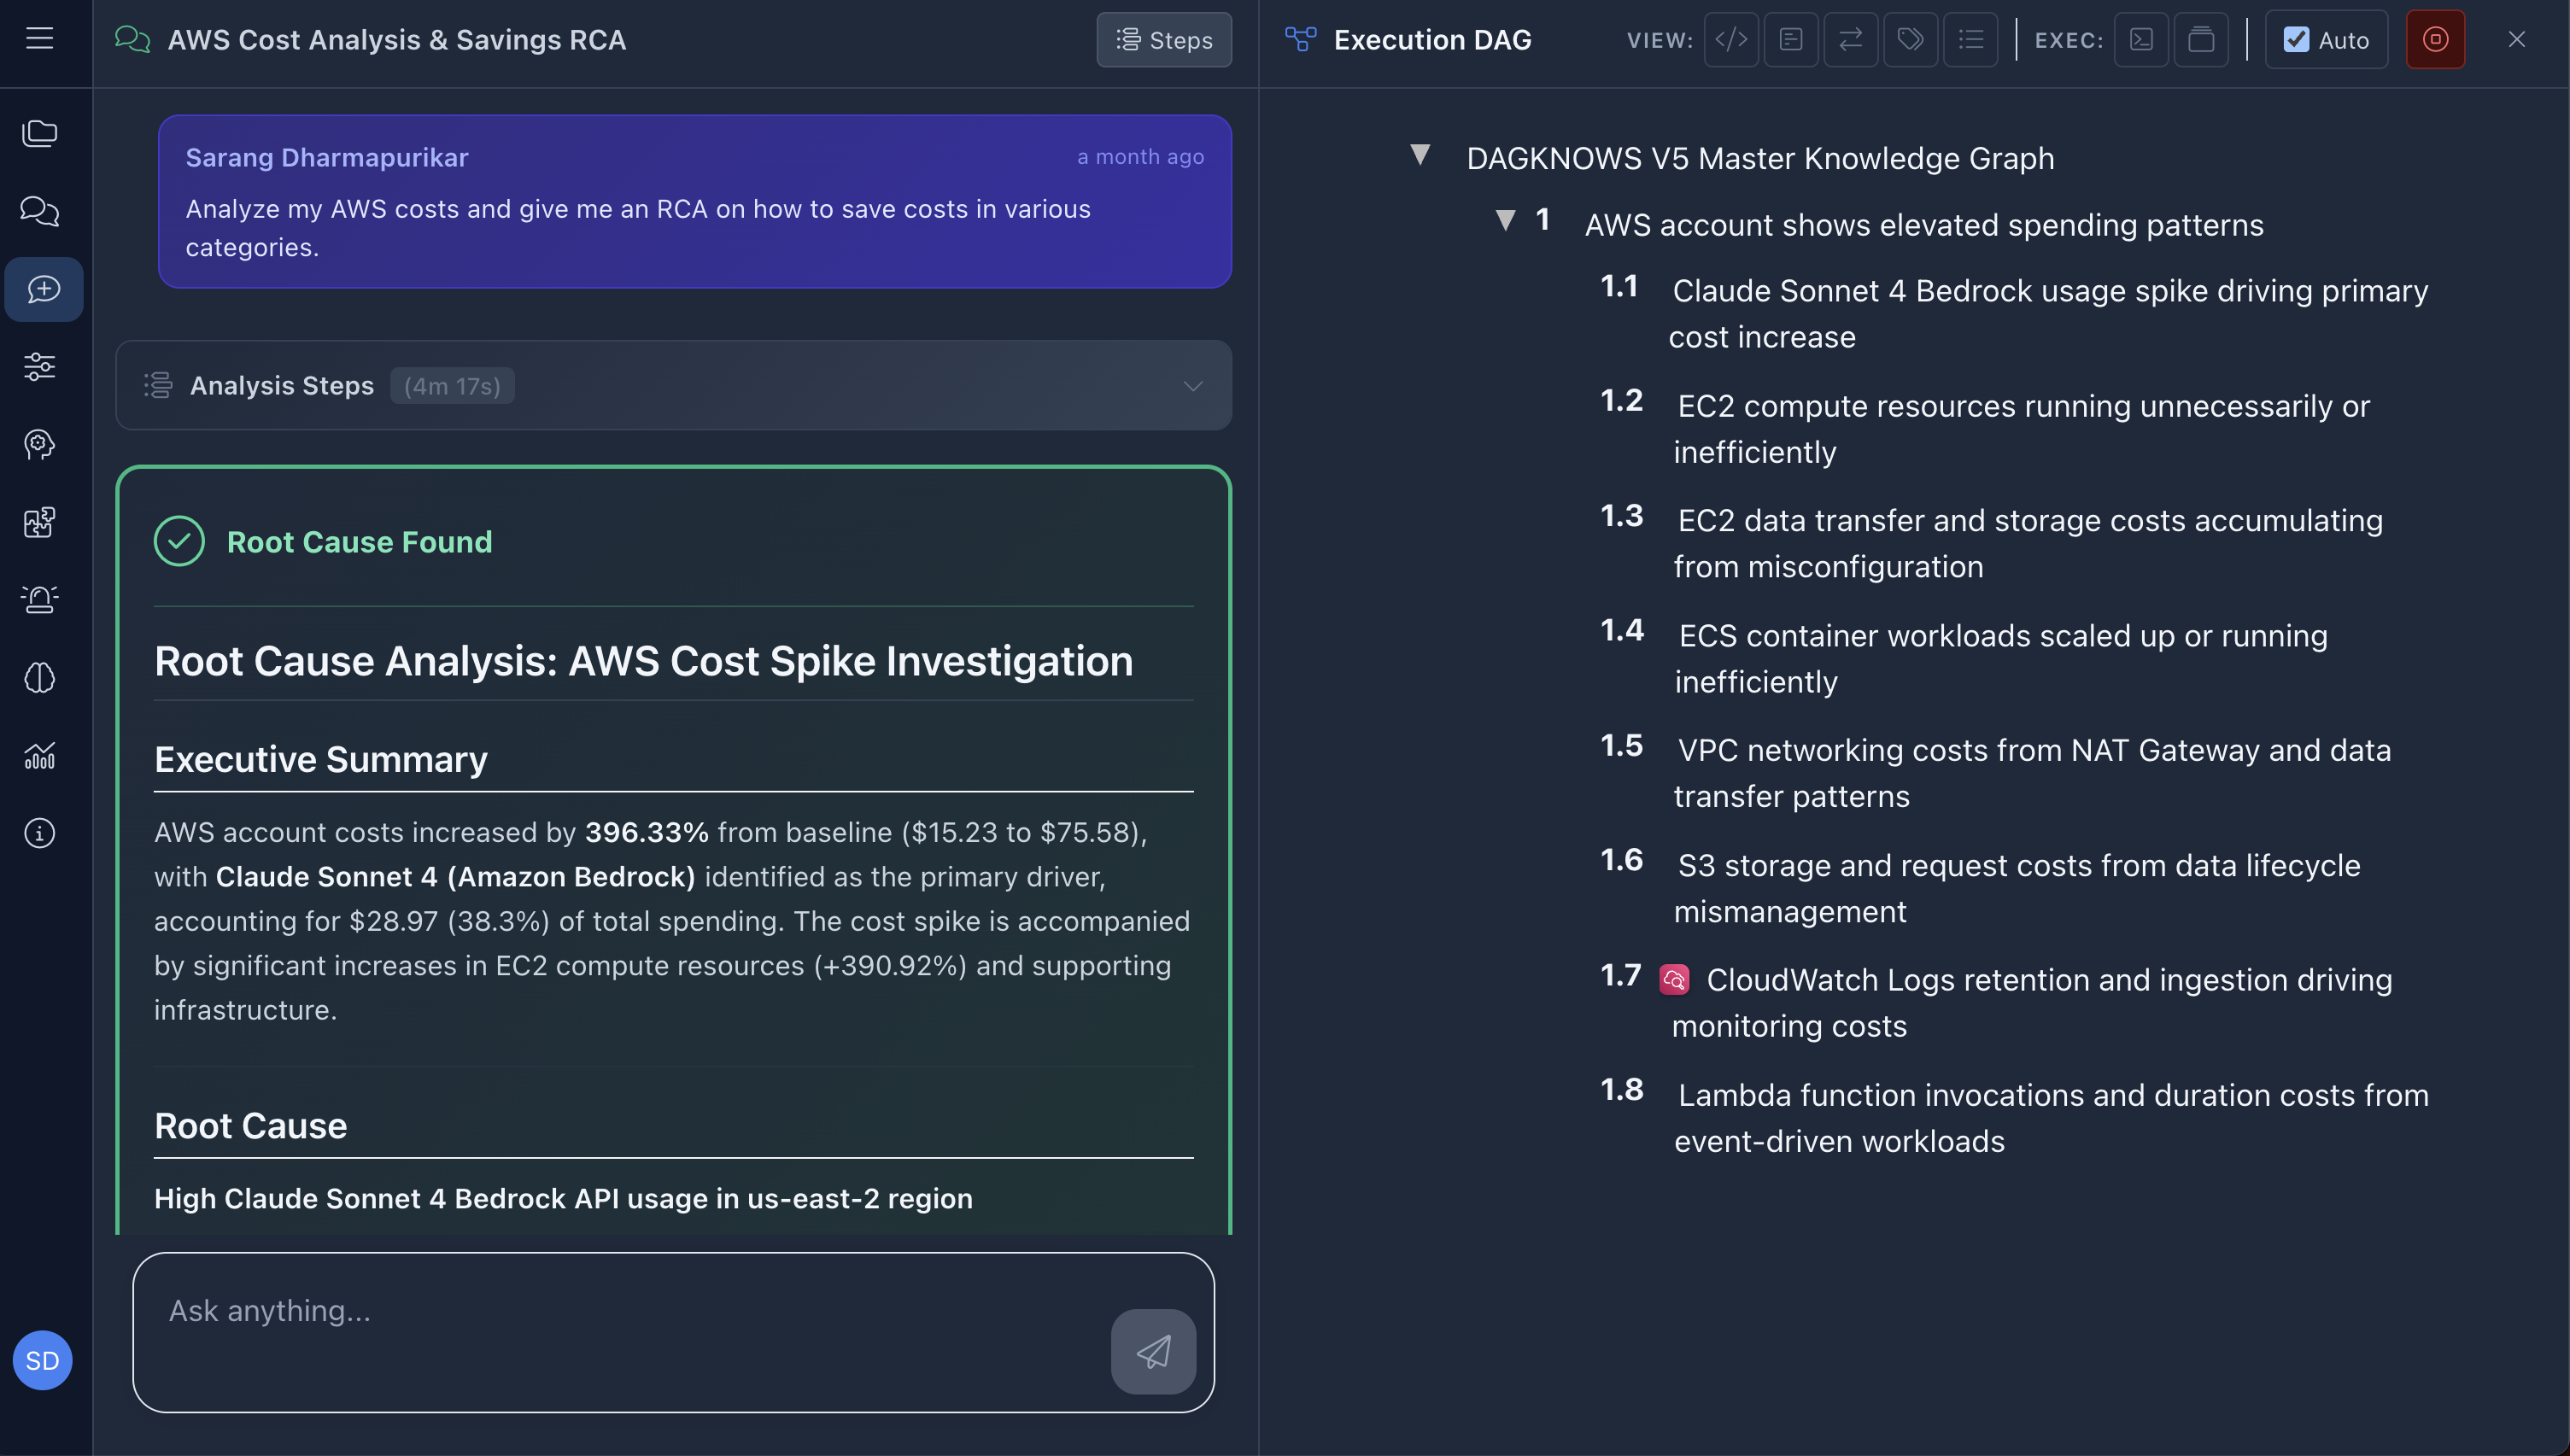
Task: Click the SD profile avatar at bottom left
Action: coord(42,1360)
